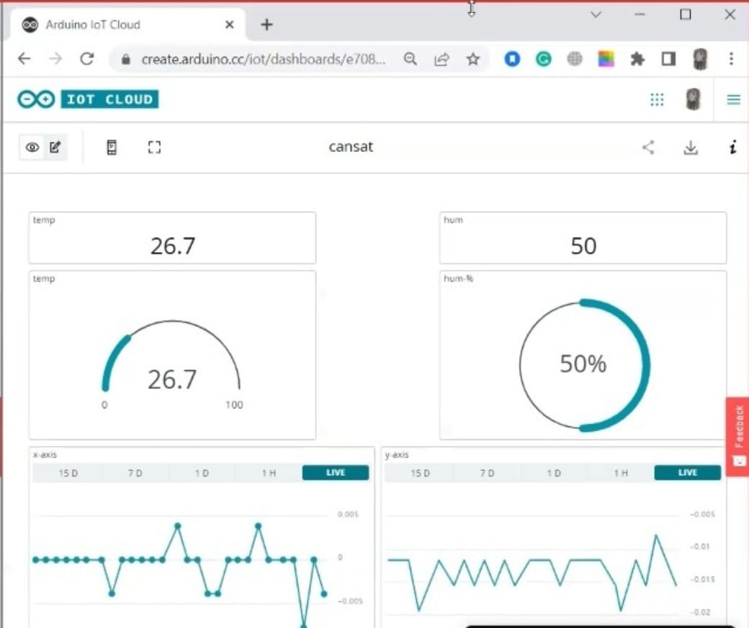Bookmark this page with the star icon

[473, 59]
